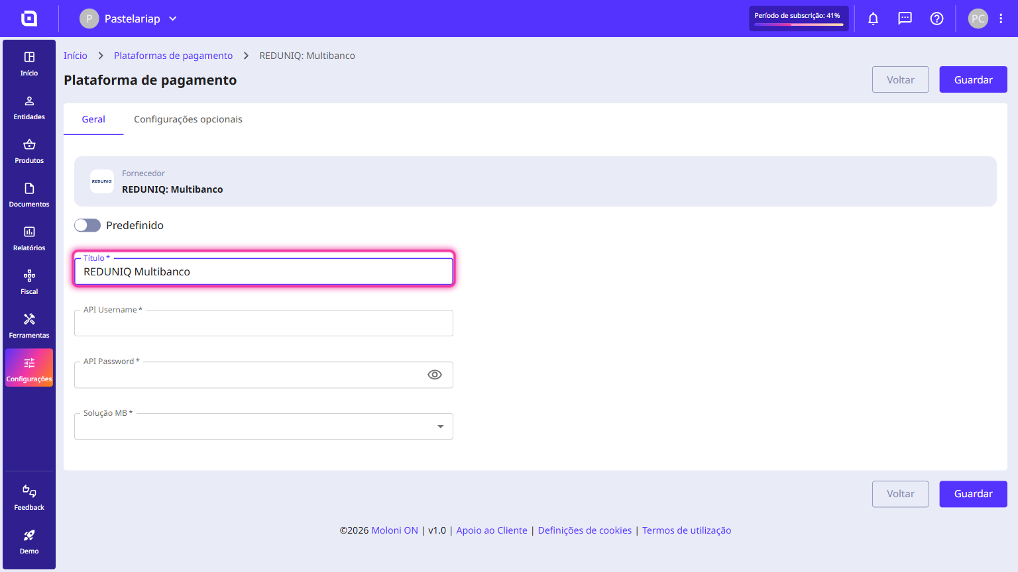
Task: Show the API Password with eye icon
Action: pos(435,375)
